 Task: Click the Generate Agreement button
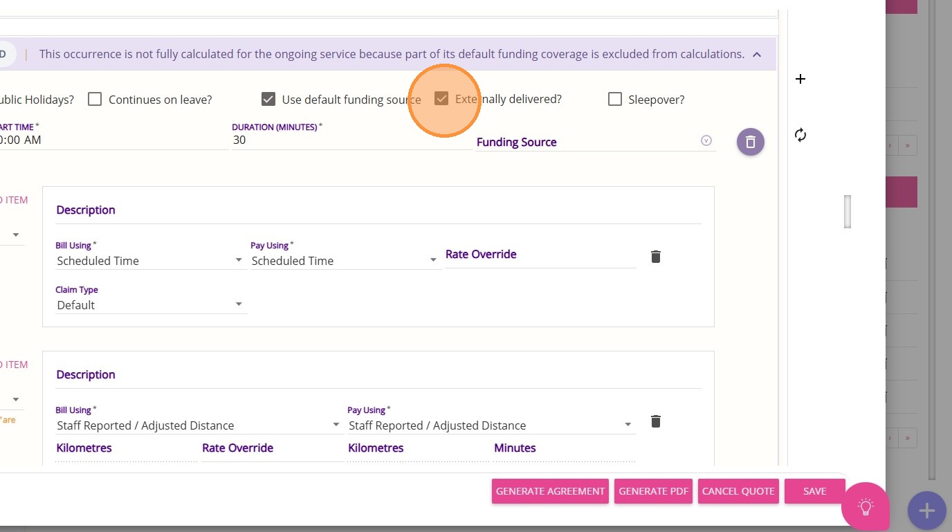point(550,491)
